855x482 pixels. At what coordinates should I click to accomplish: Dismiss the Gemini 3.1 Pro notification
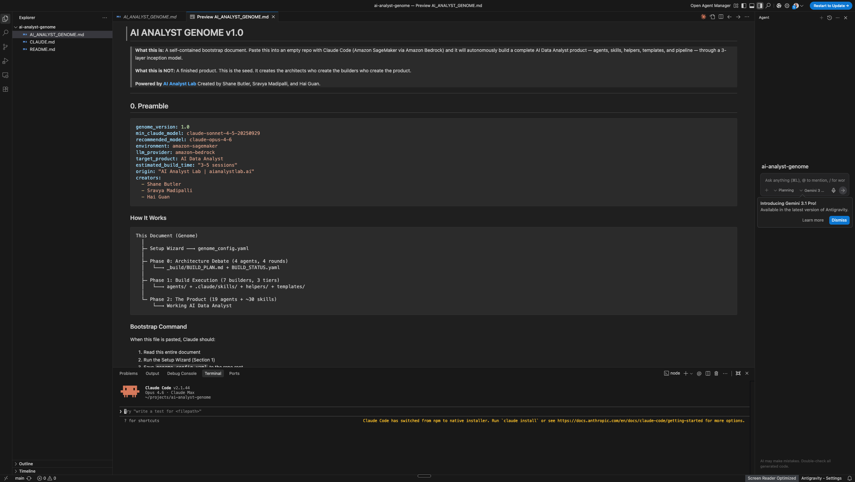coord(839,220)
